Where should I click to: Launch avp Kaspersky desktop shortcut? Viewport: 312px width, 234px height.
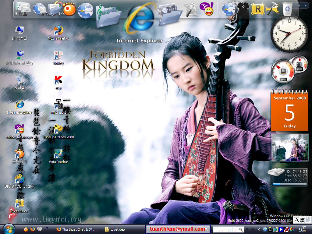58,83
